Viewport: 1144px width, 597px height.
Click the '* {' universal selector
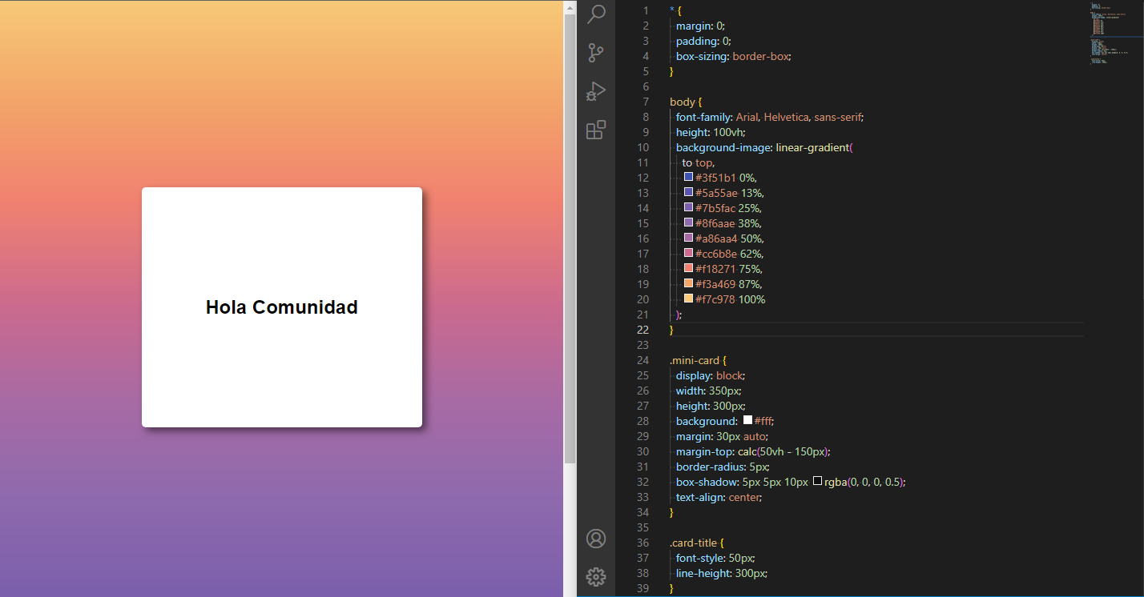pos(675,10)
